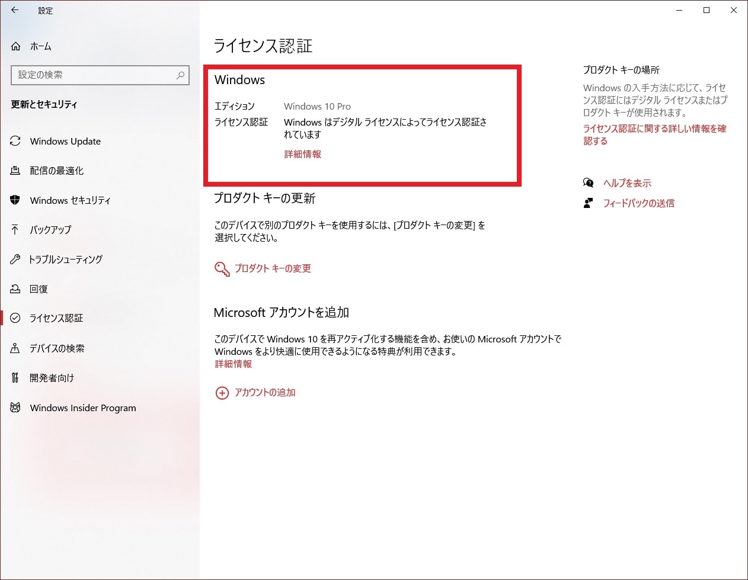The width and height of the screenshot is (748, 580).
Task: Click the エディション label
Action: pos(235,107)
